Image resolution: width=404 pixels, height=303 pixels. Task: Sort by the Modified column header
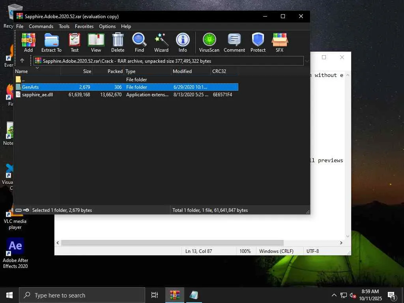click(x=191, y=71)
